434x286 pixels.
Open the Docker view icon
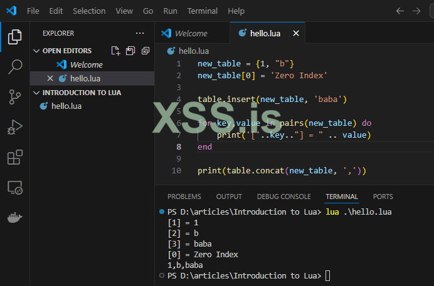point(14,217)
